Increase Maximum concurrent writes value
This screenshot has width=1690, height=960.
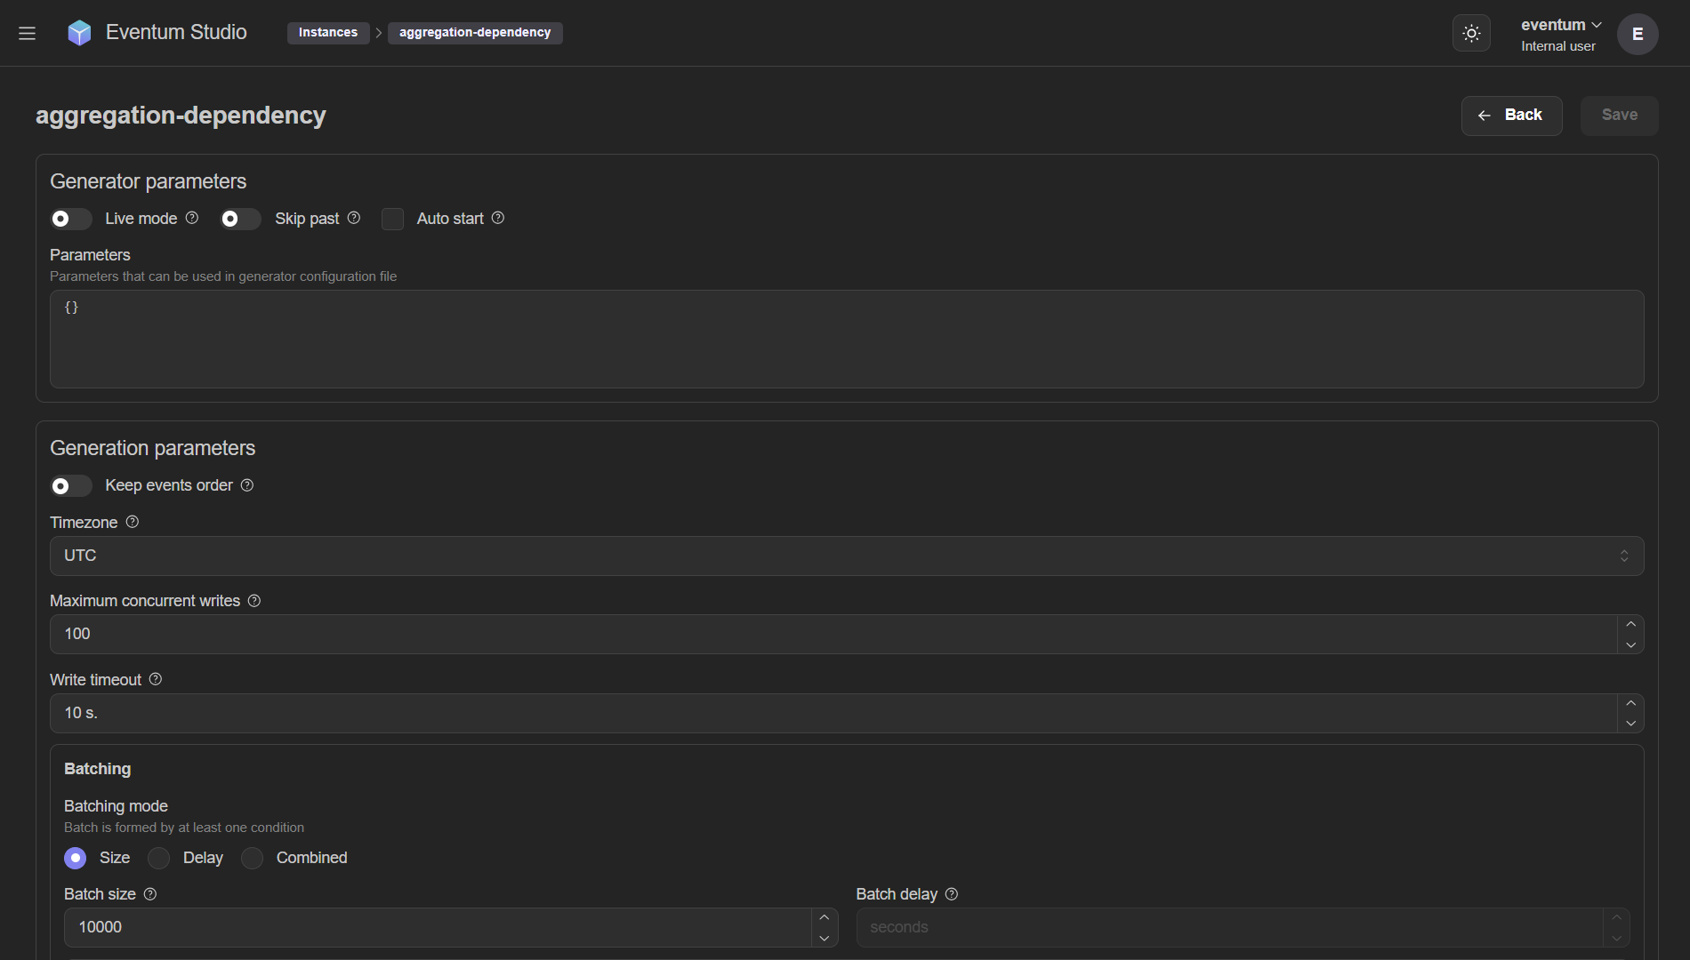[x=1630, y=624]
